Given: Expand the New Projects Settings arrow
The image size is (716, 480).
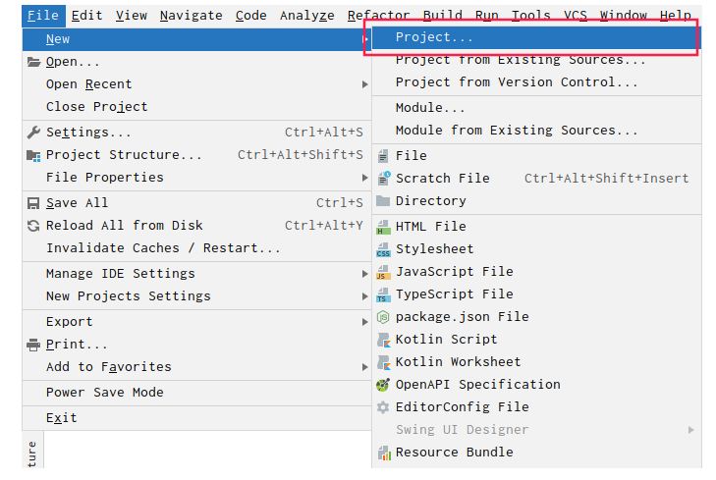Looking at the screenshot, I should [364, 296].
